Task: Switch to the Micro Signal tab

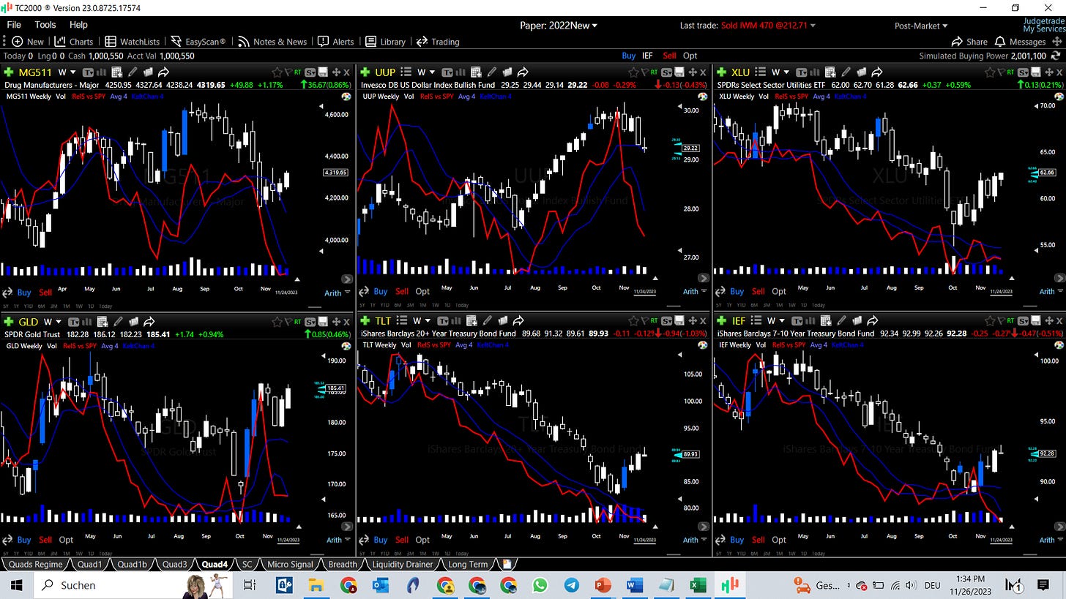Action: (x=291, y=564)
